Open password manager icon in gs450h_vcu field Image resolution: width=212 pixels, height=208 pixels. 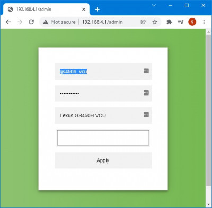click(x=146, y=71)
